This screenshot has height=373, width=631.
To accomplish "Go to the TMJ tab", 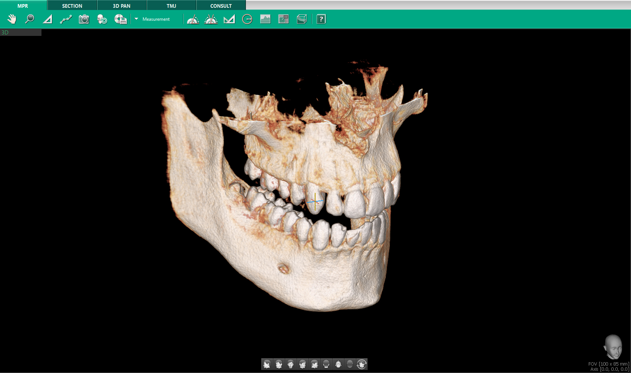I will click(171, 6).
